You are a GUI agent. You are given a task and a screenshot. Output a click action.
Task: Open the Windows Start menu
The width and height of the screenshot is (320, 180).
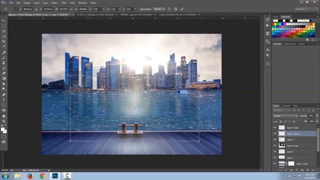(x=5, y=176)
